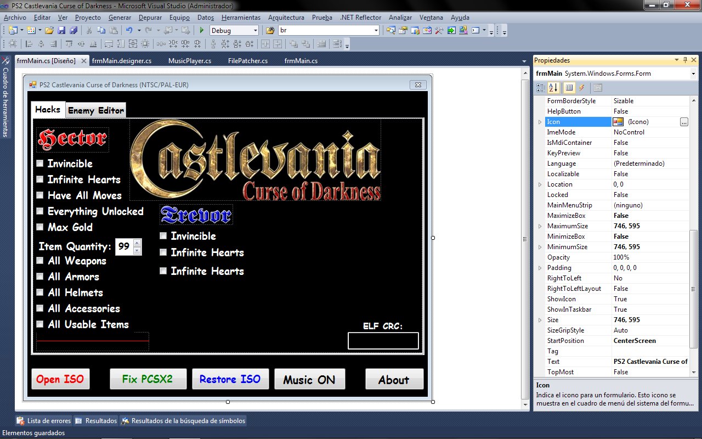
Task: Start debugging with the green play icon
Action: click(202, 31)
